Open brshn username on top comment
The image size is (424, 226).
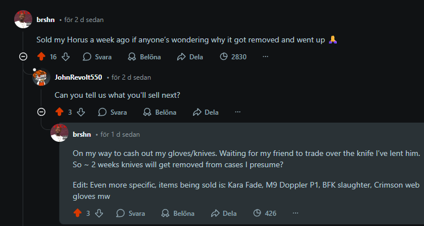point(46,20)
